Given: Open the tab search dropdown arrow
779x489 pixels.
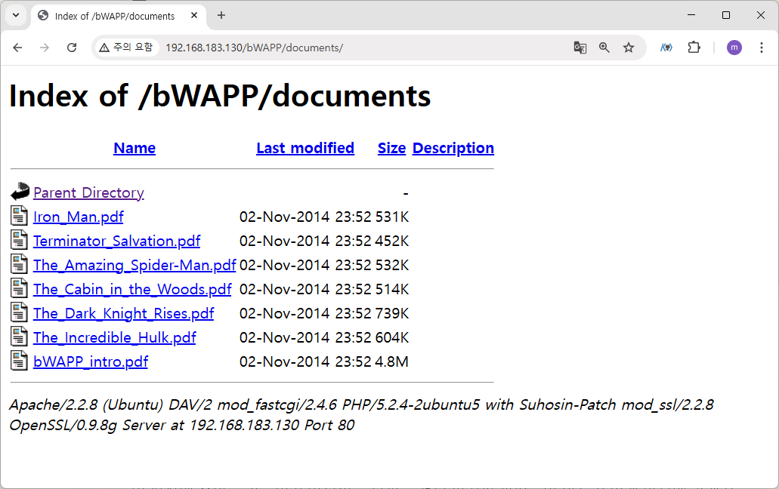Looking at the screenshot, I should coord(16,15).
